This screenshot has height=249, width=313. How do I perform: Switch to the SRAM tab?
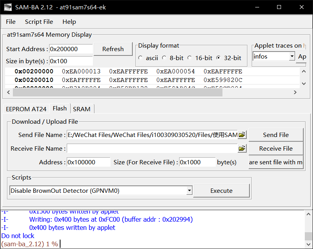pos(82,108)
